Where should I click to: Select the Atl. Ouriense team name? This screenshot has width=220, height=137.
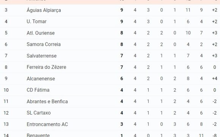pyautogui.click(x=41, y=33)
